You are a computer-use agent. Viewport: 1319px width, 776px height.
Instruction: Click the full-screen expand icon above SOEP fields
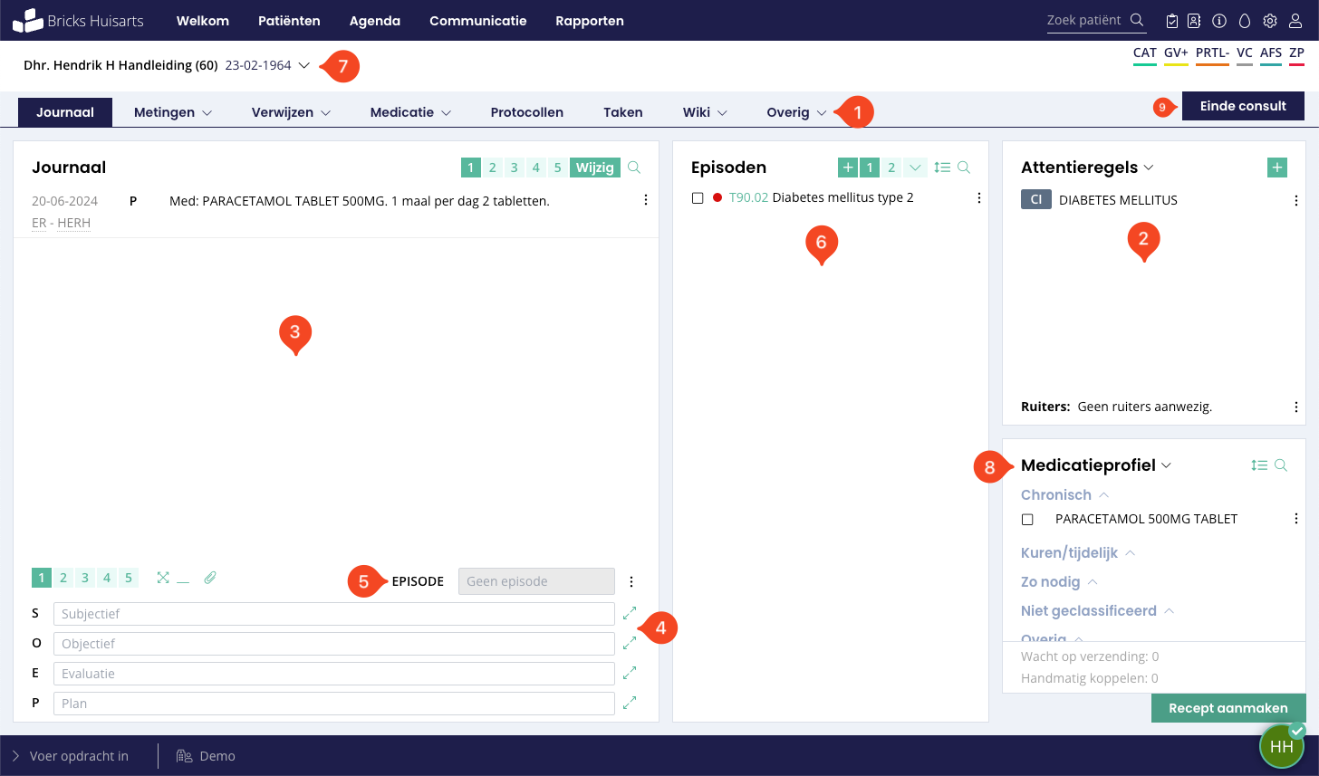tap(163, 578)
